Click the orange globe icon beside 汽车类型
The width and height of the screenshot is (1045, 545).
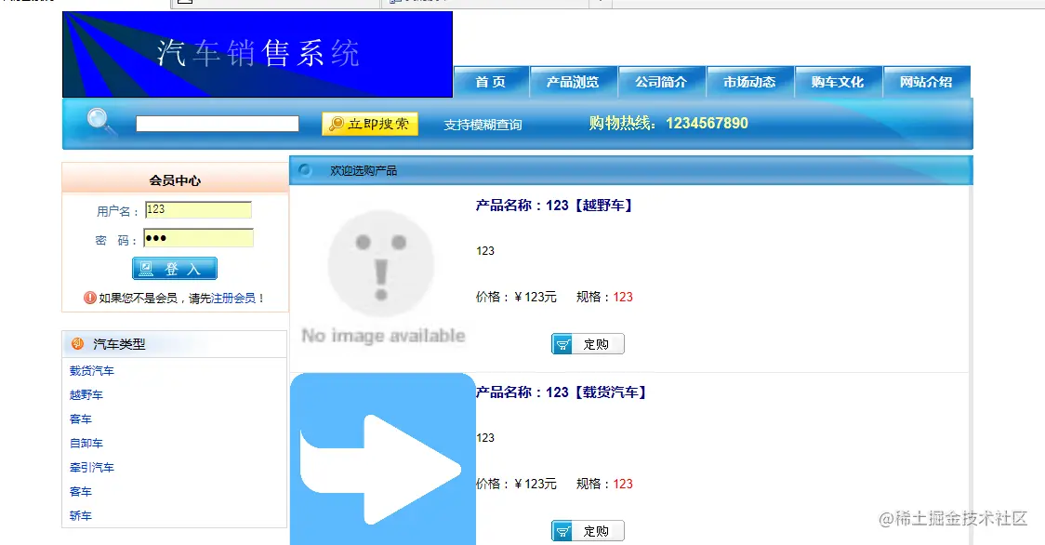77,343
